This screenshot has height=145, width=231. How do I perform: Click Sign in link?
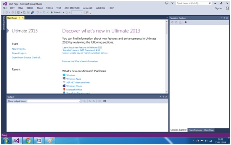218,8
